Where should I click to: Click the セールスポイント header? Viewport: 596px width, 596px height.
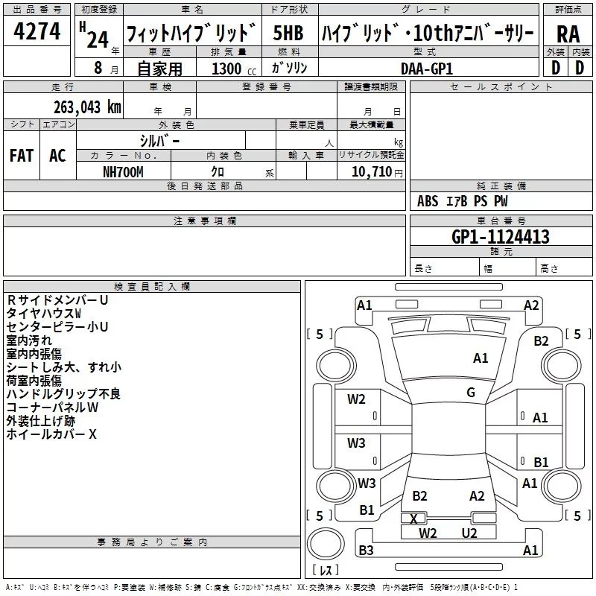point(501,86)
